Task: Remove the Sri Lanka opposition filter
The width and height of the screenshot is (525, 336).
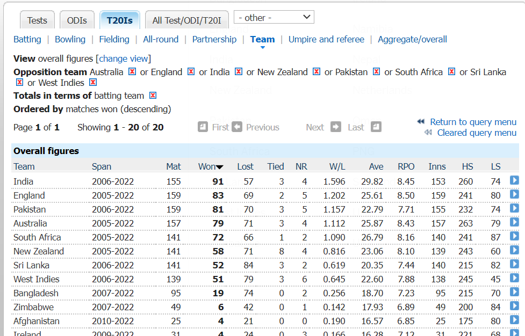Action: click(x=19, y=82)
